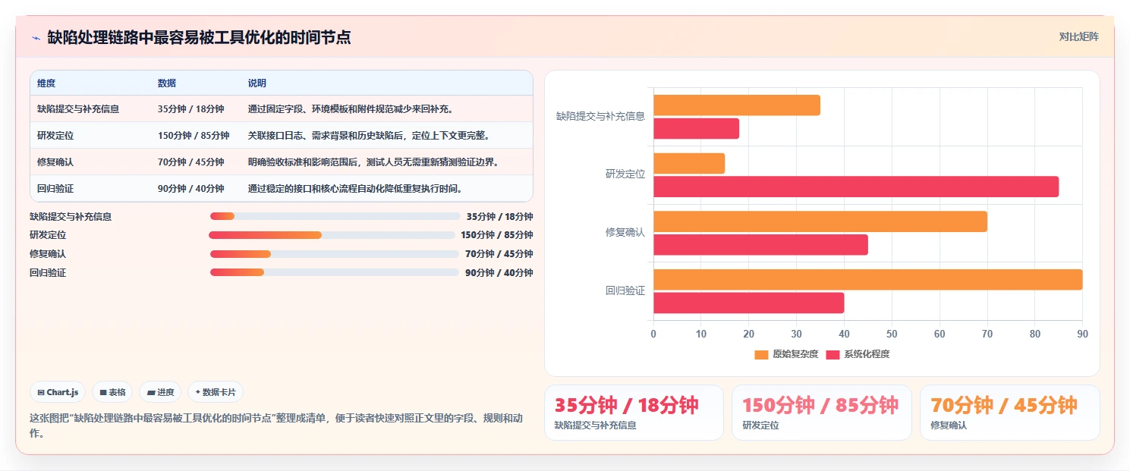Click the red bar for 回归验证
This screenshot has width=1130, height=471.
(x=748, y=303)
